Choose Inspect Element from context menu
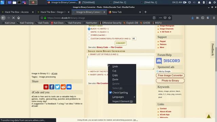Image resolution: width=217 pixels, height=122 pixels. pyautogui.click(x=122, y=101)
